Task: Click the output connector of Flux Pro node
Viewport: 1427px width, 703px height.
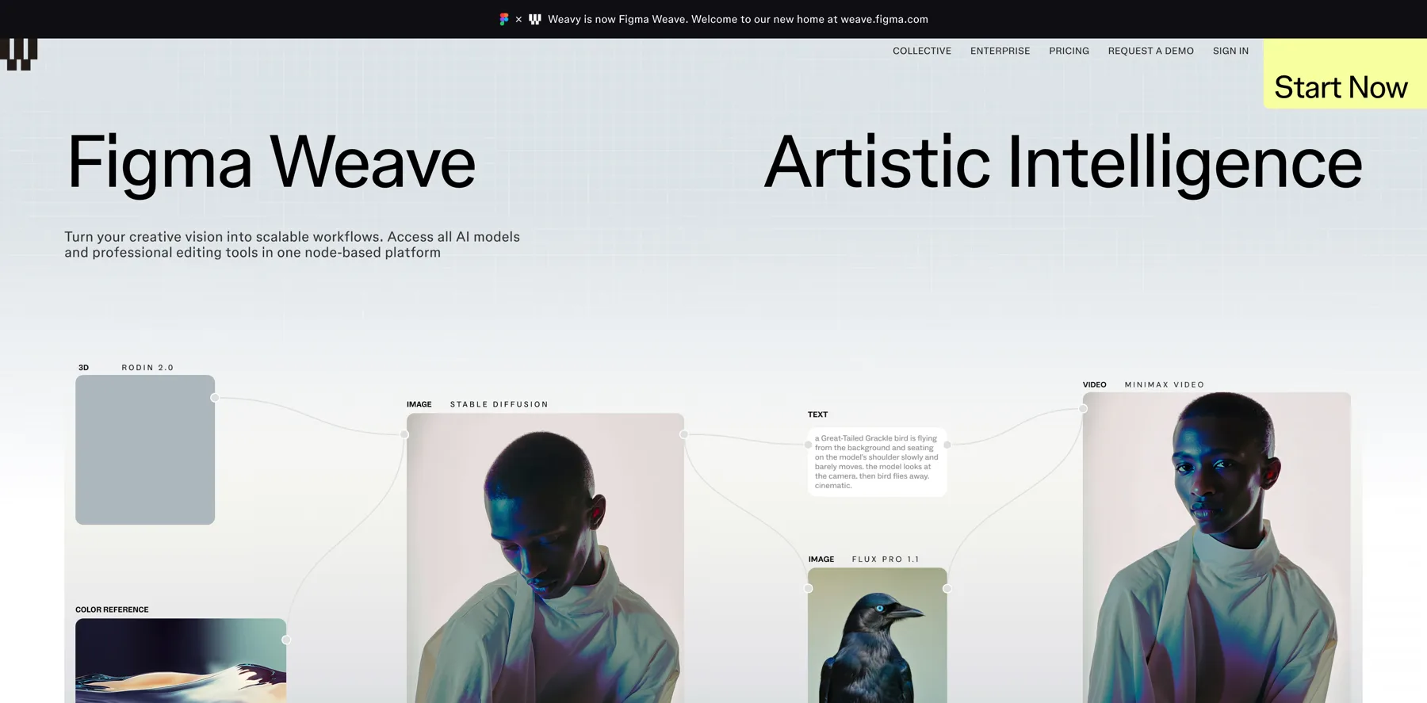Action: (947, 588)
